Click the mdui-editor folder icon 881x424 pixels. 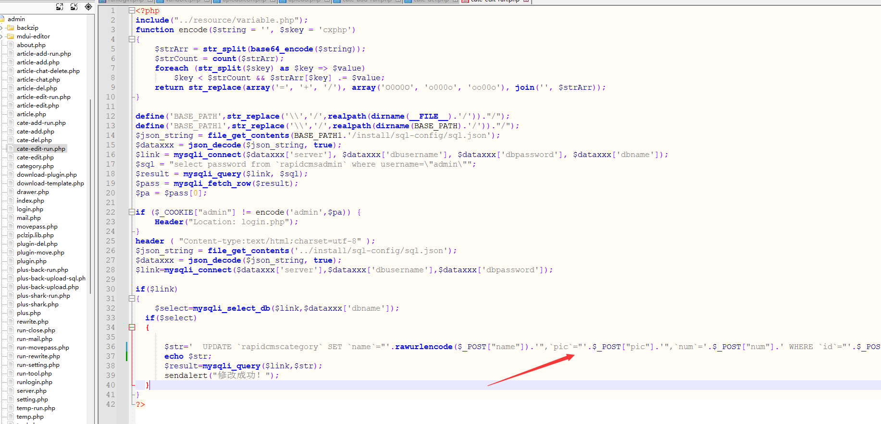(x=11, y=36)
